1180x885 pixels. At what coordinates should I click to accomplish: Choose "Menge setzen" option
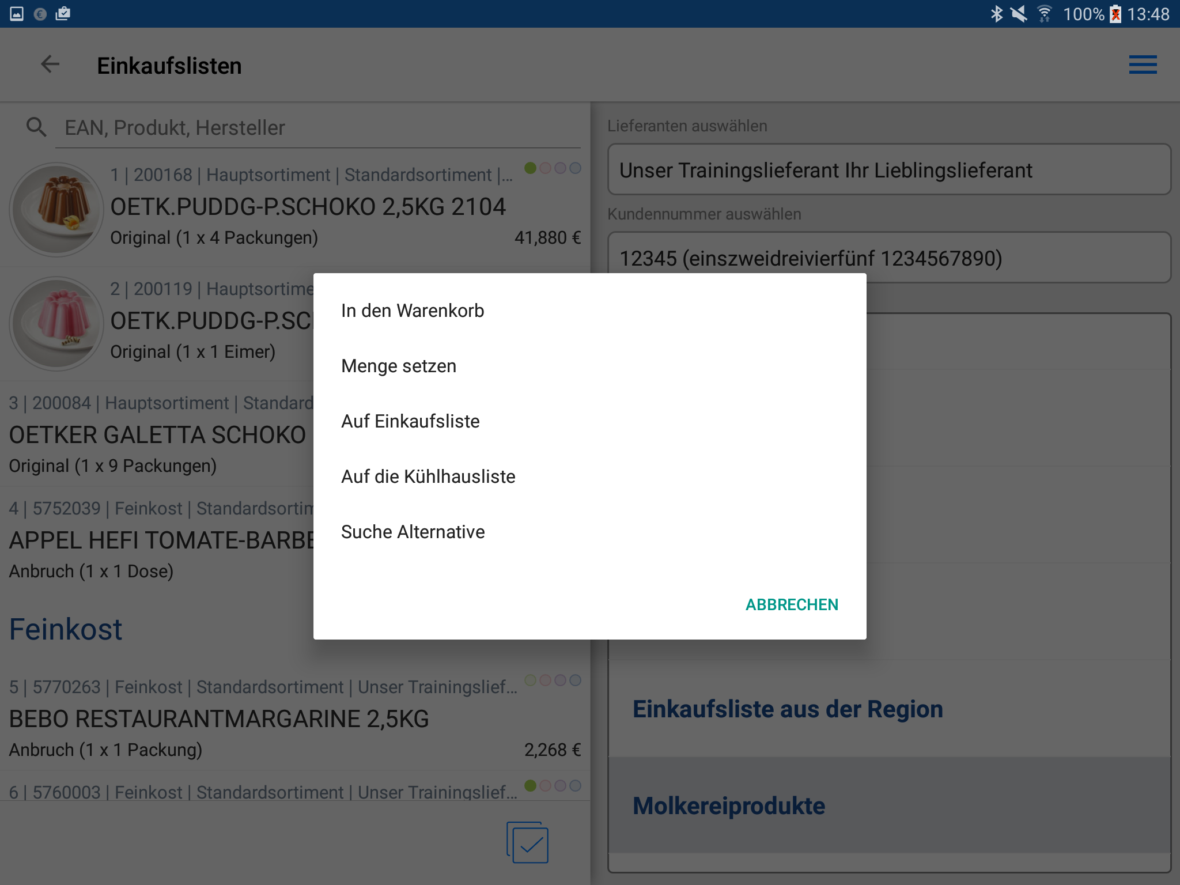click(x=399, y=366)
